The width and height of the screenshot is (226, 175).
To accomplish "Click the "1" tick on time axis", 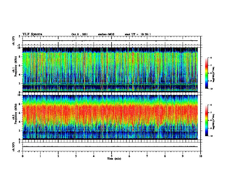I will point(40,156).
